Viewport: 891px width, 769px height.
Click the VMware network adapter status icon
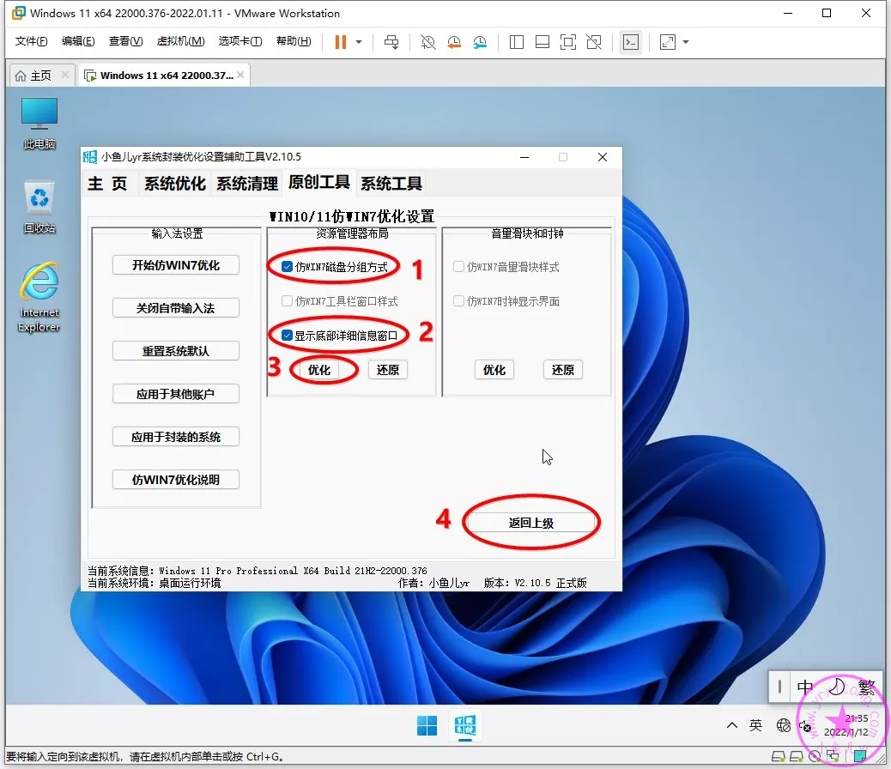[833, 756]
